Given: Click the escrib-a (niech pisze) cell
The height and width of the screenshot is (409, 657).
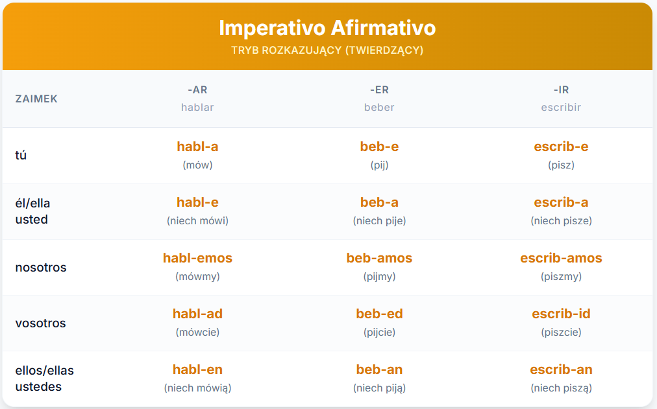Looking at the screenshot, I should coord(561,211).
